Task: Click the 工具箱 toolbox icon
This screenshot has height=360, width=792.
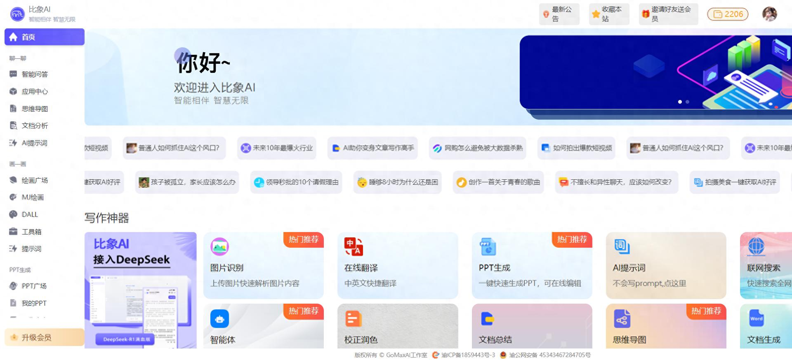Action: click(x=13, y=232)
